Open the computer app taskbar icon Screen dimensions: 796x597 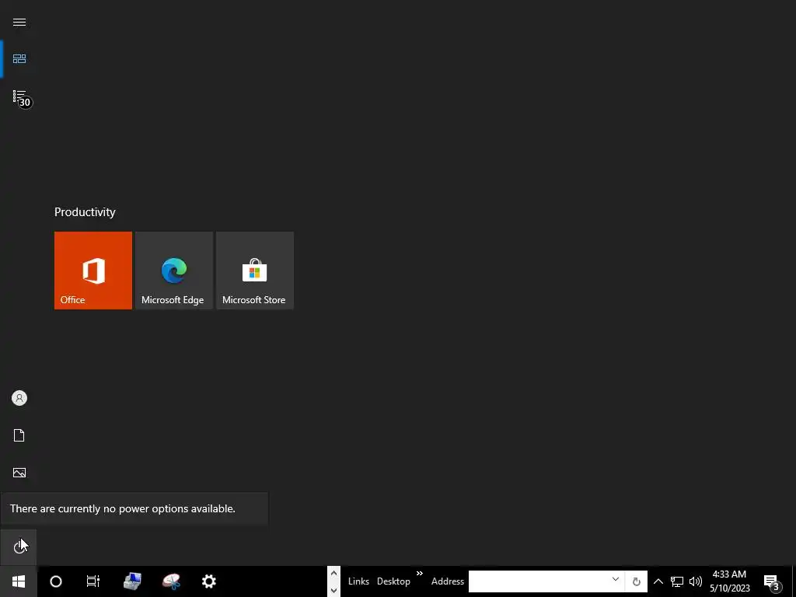pos(132,581)
